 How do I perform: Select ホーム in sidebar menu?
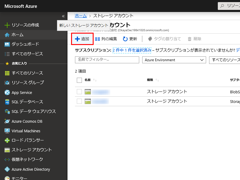[x=17, y=35]
